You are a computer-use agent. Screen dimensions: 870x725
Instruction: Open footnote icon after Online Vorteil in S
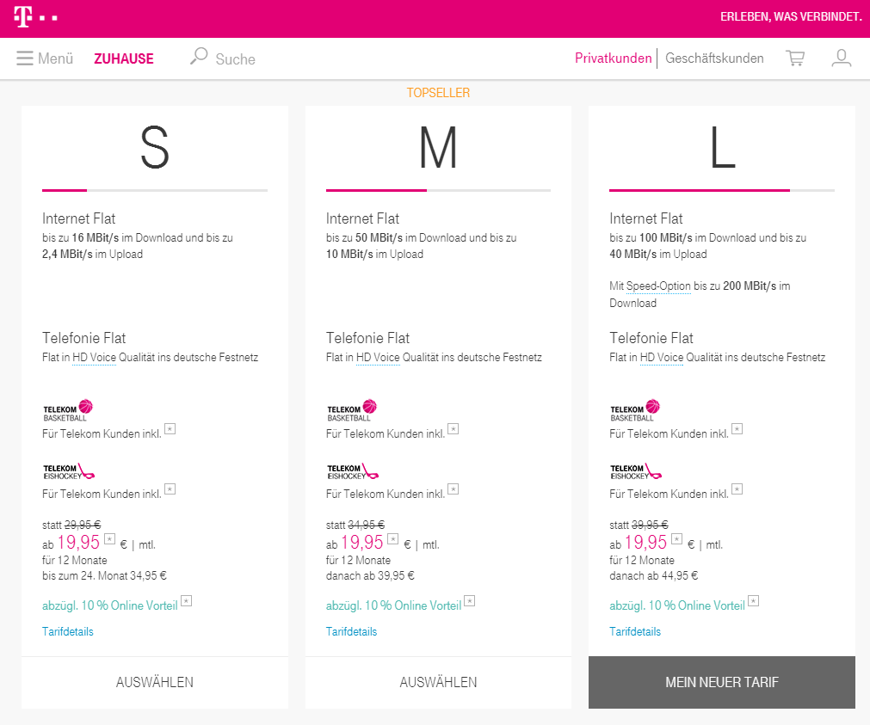click(187, 601)
